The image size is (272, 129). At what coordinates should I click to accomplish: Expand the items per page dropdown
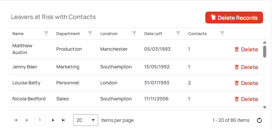point(86,120)
